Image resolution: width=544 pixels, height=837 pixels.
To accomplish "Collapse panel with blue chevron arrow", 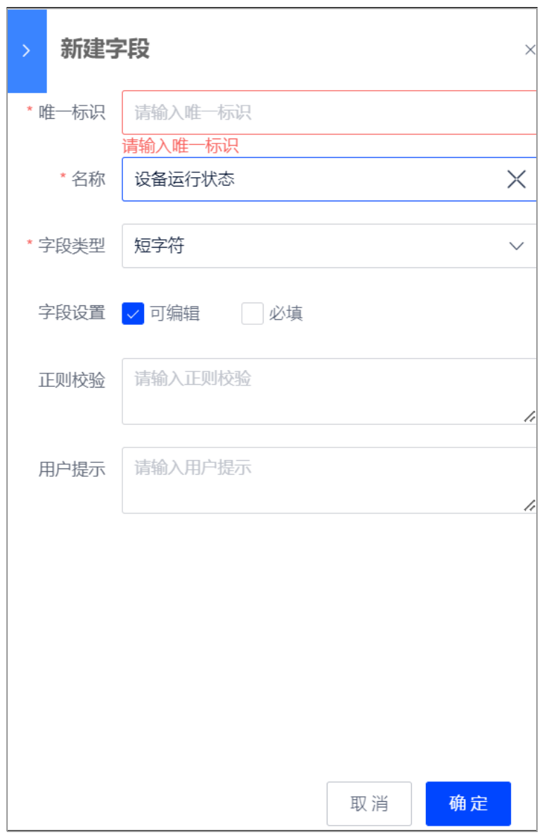I will [27, 51].
